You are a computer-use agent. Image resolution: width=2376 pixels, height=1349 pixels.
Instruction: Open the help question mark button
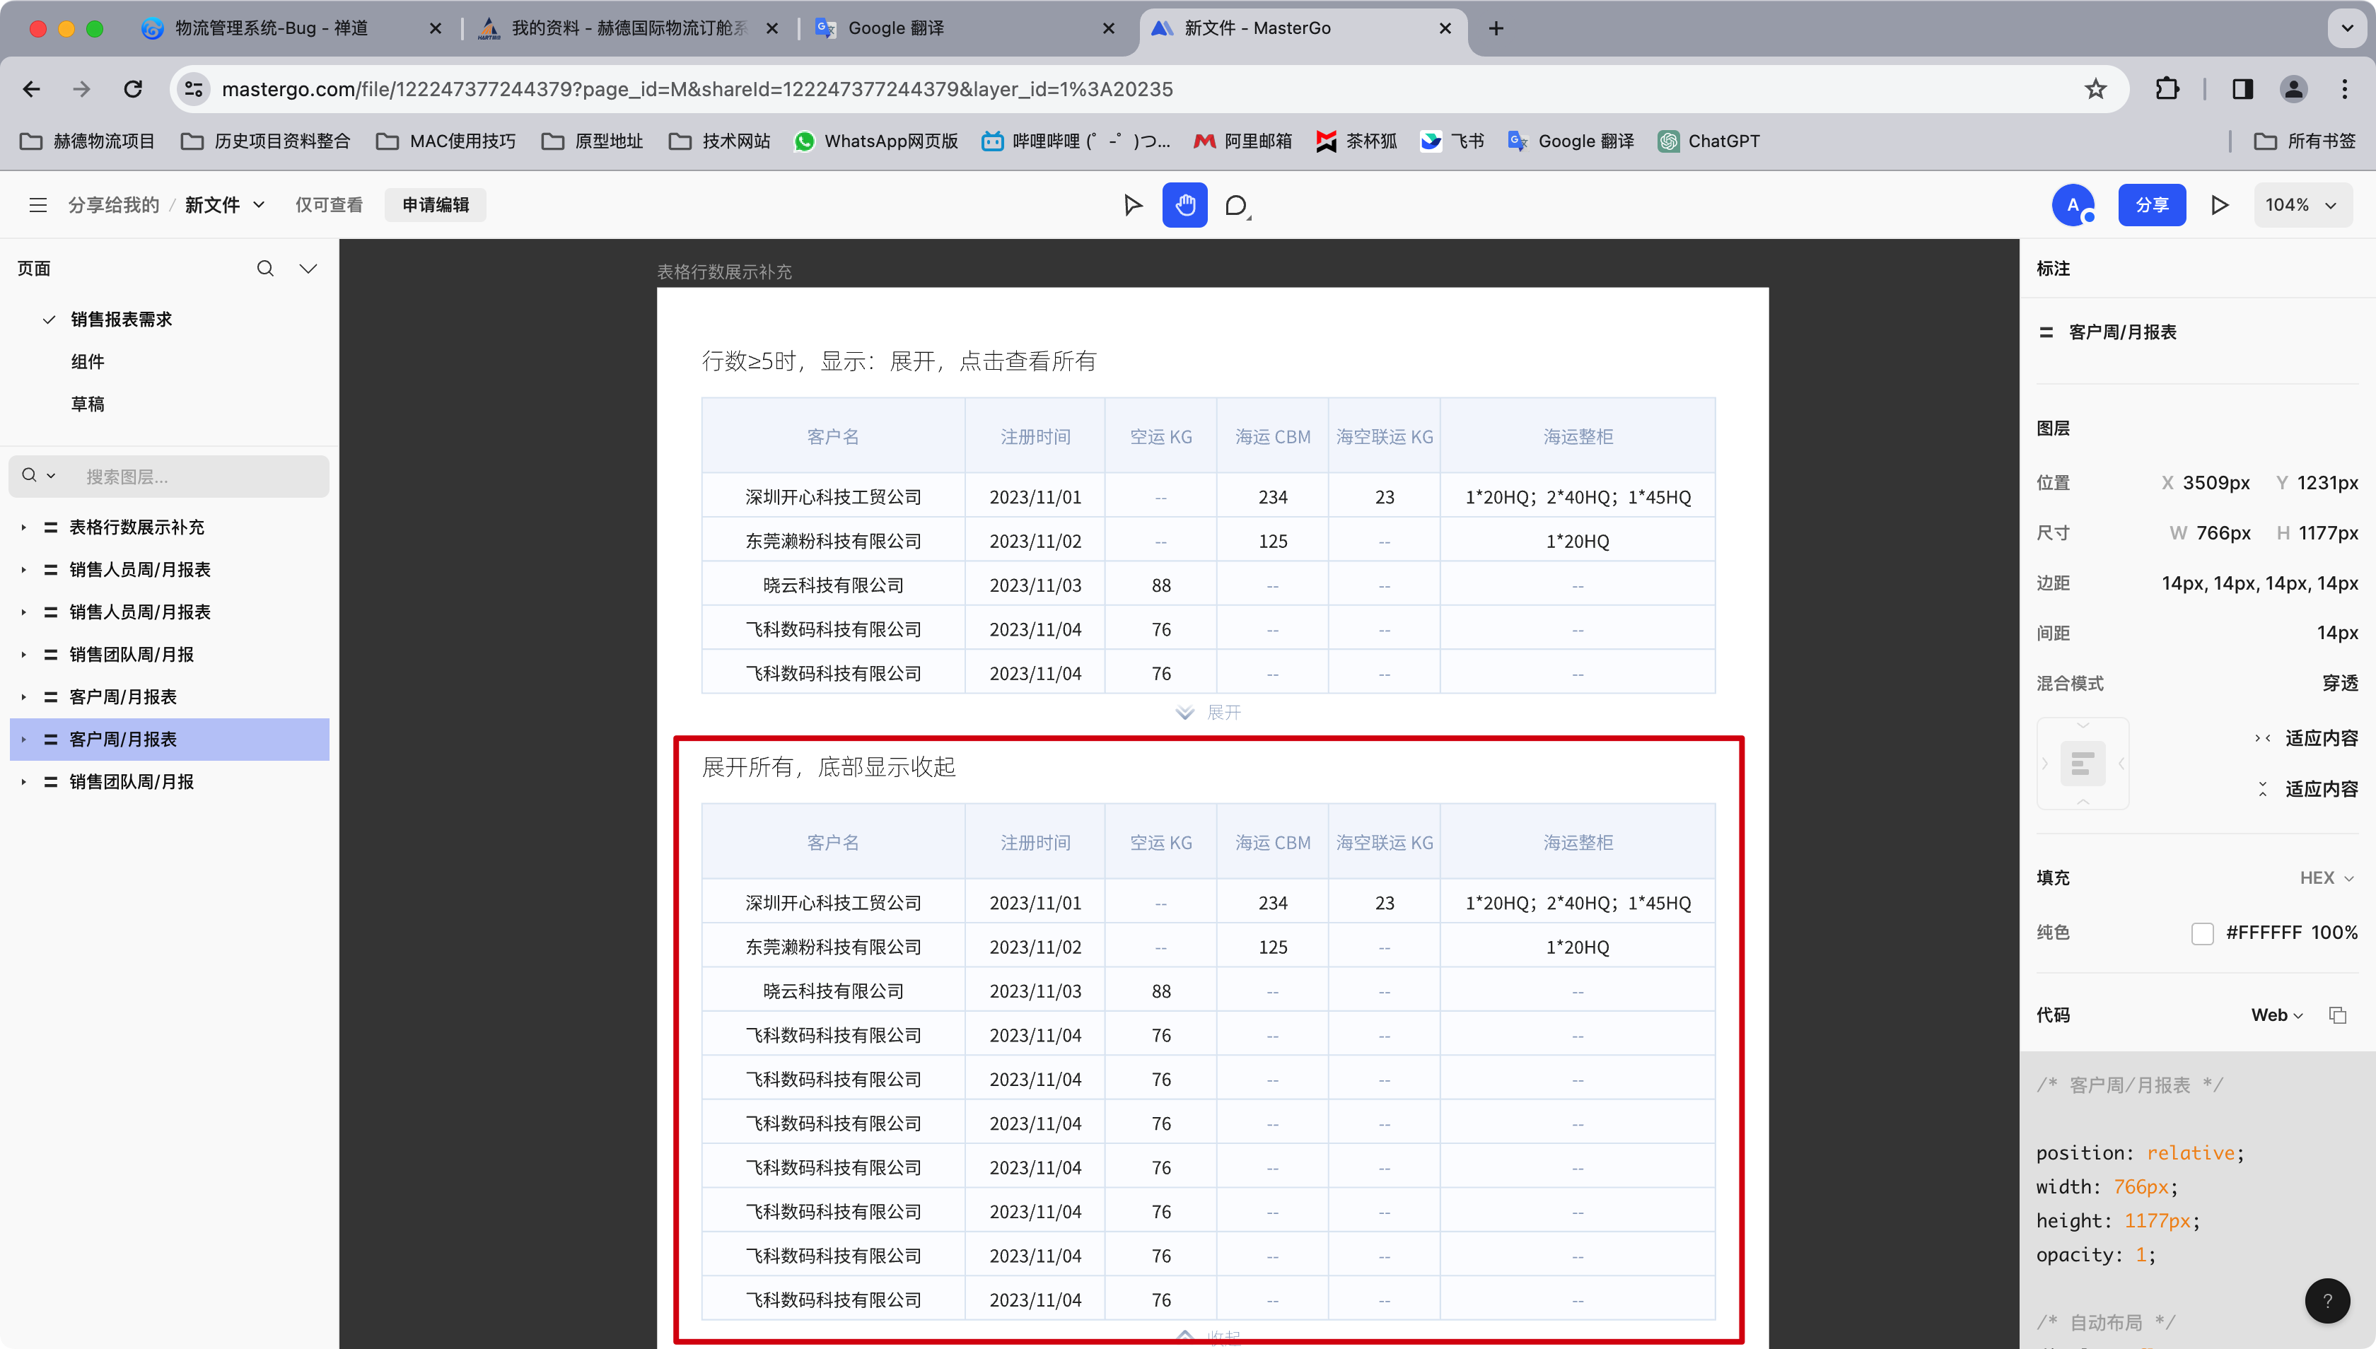[x=2327, y=1301]
